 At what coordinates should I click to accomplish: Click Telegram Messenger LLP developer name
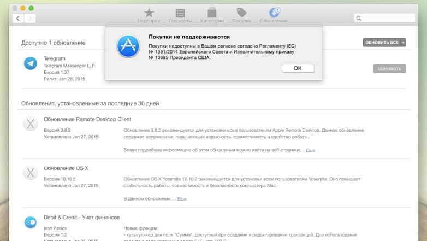[x=69, y=66]
